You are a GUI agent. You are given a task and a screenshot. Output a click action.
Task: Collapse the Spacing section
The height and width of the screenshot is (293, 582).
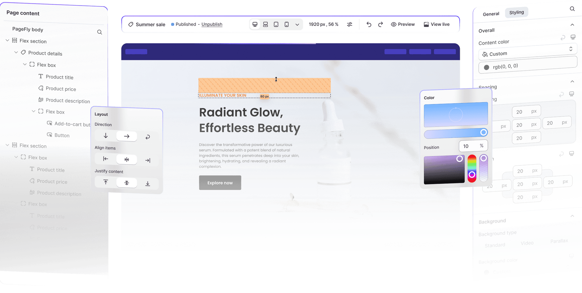[572, 81]
